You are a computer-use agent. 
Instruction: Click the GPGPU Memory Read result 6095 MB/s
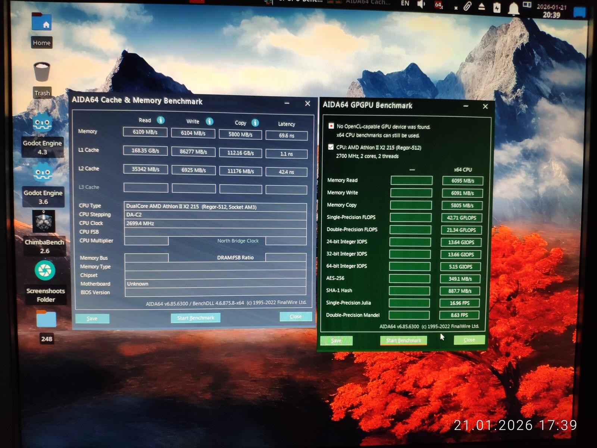[463, 181]
